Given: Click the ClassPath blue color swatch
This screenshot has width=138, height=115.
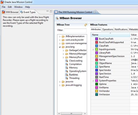Looking at the screenshot, I should (97, 46).
